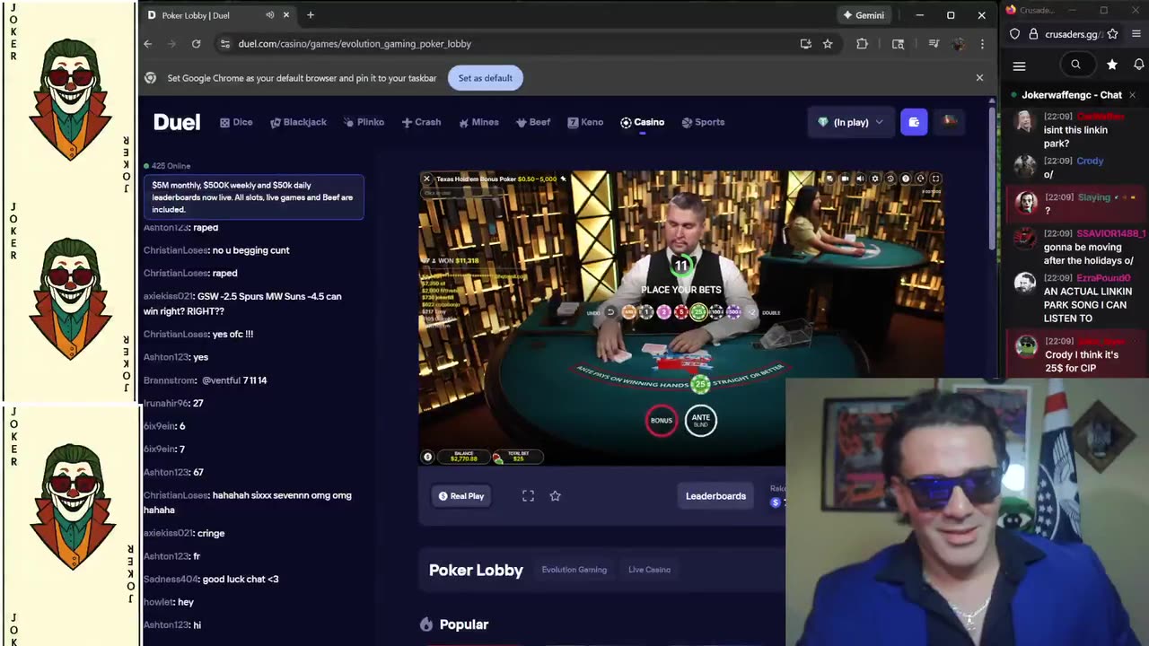Bookmark crusaders.gg in Firefox

pyautogui.click(x=1112, y=34)
